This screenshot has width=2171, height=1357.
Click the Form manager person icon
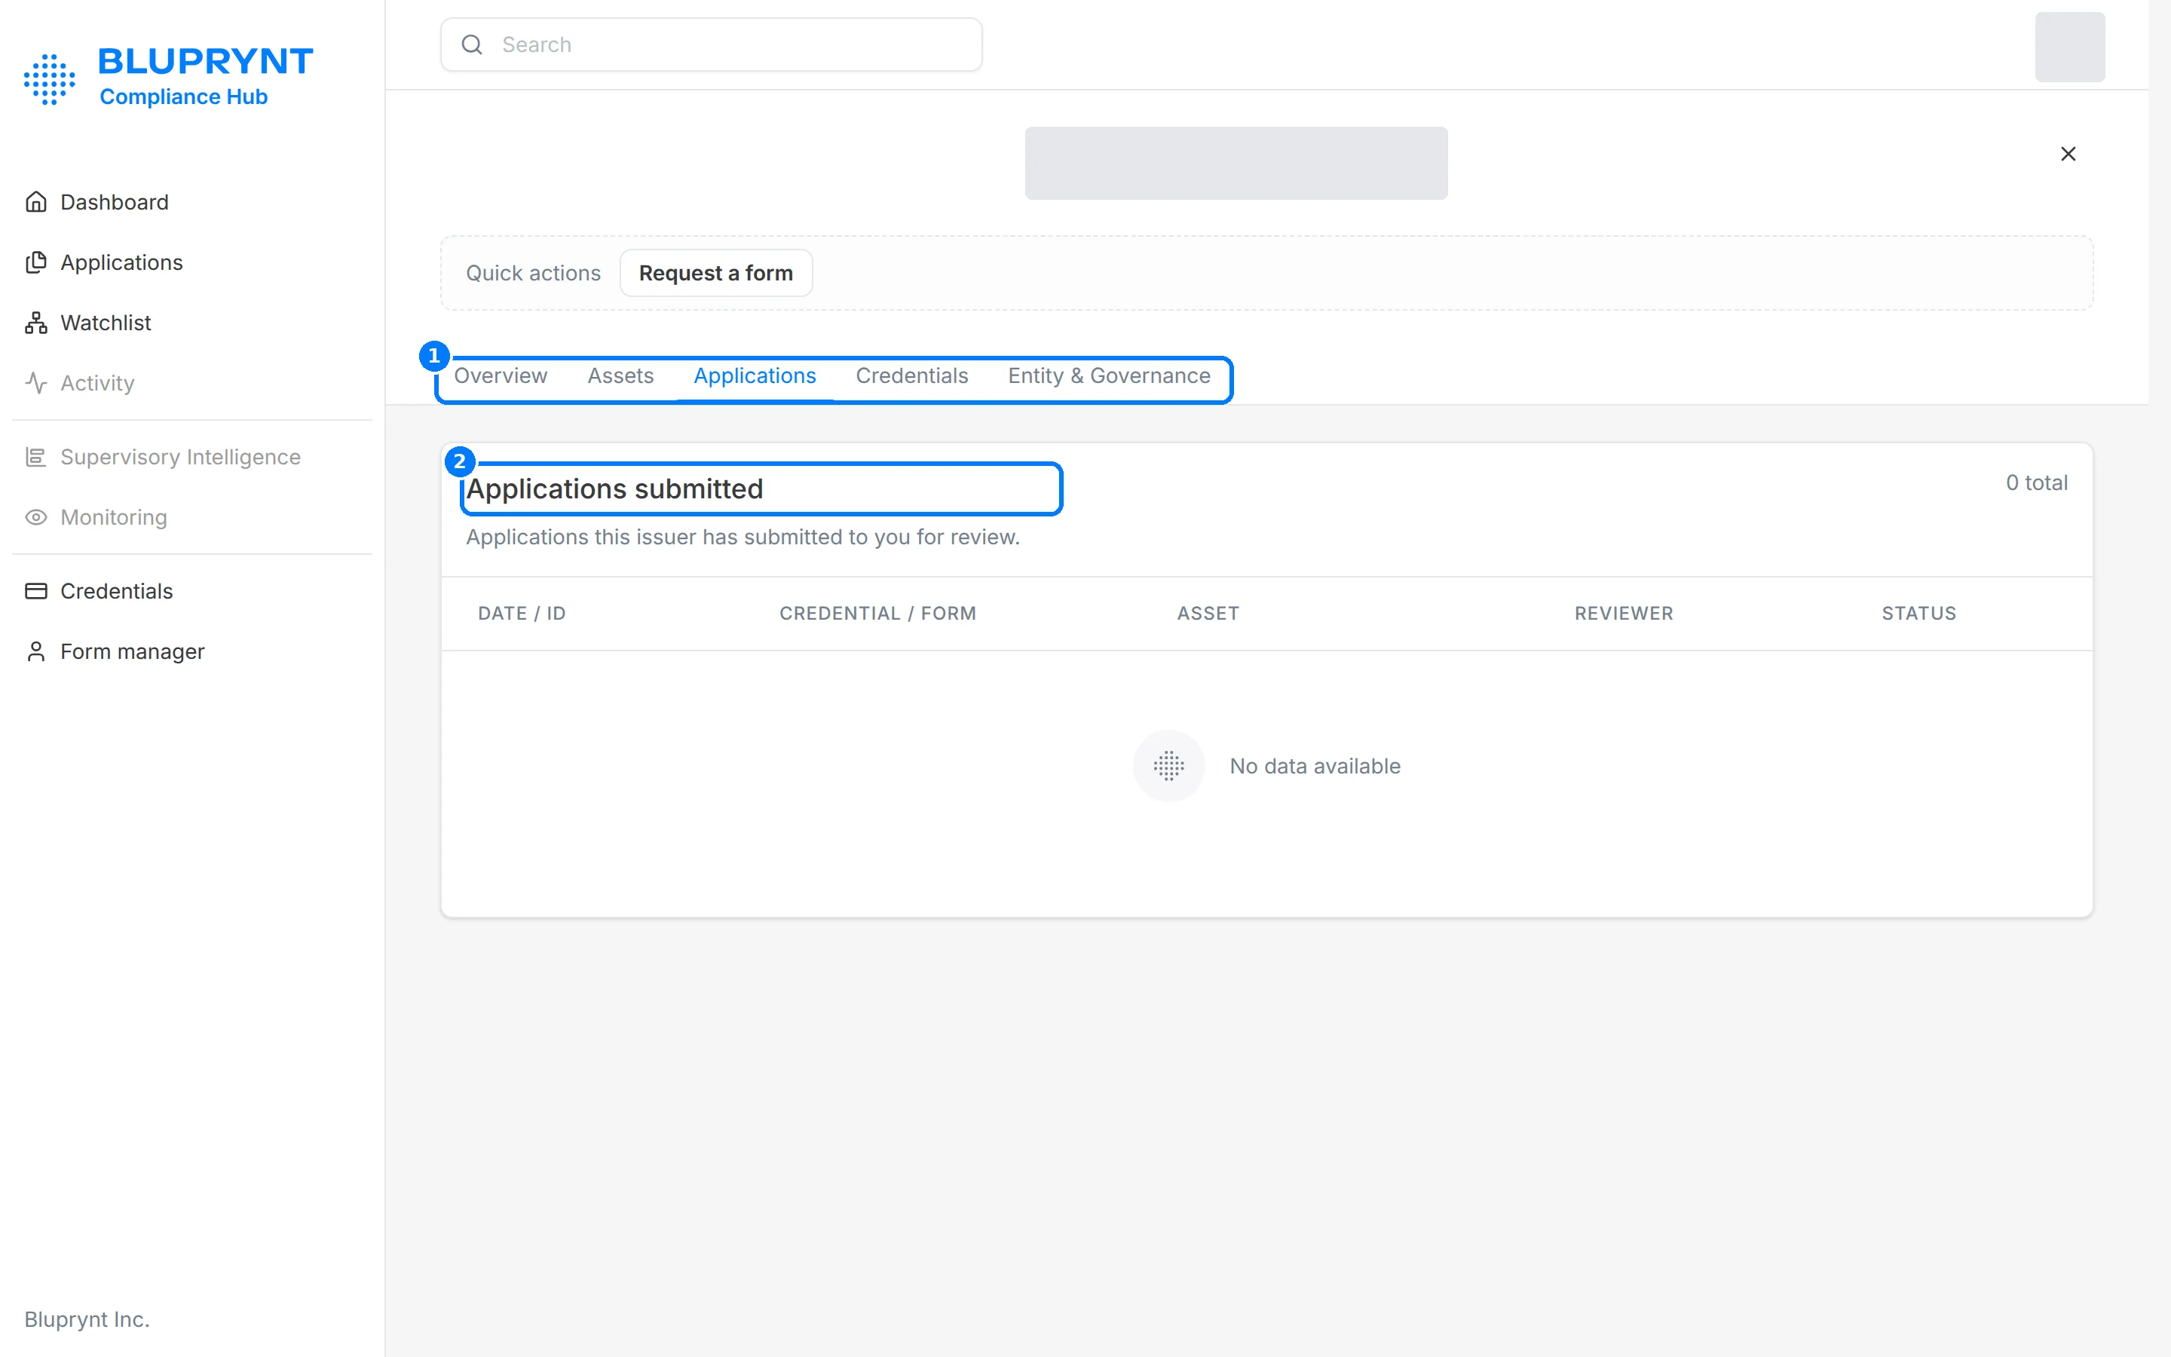click(36, 651)
